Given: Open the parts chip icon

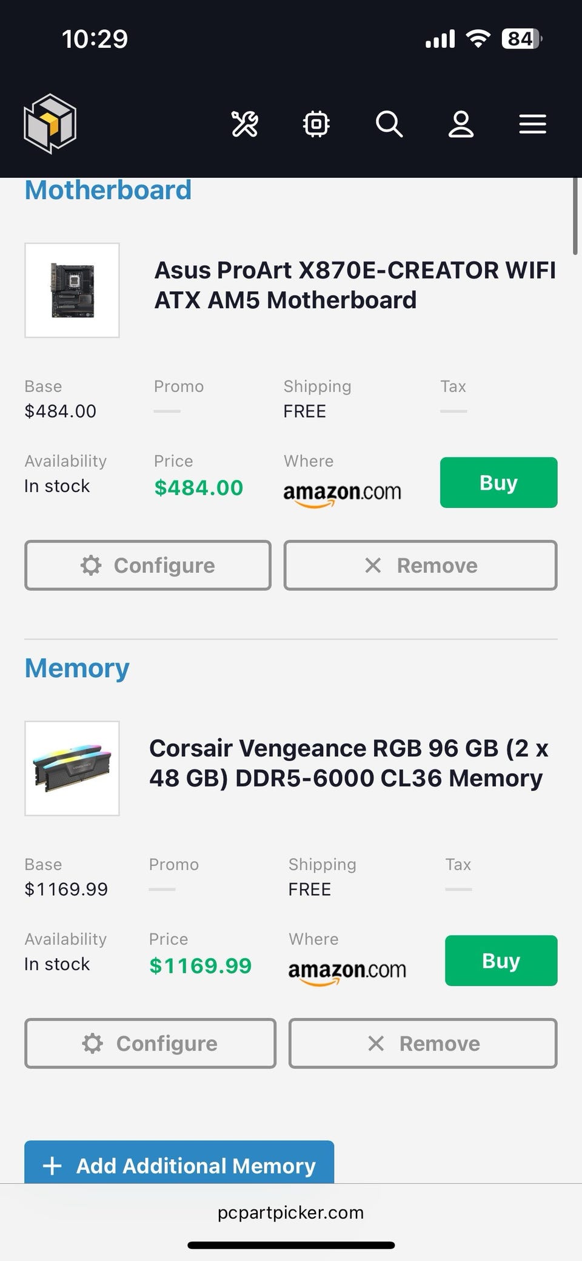Looking at the screenshot, I should (316, 124).
